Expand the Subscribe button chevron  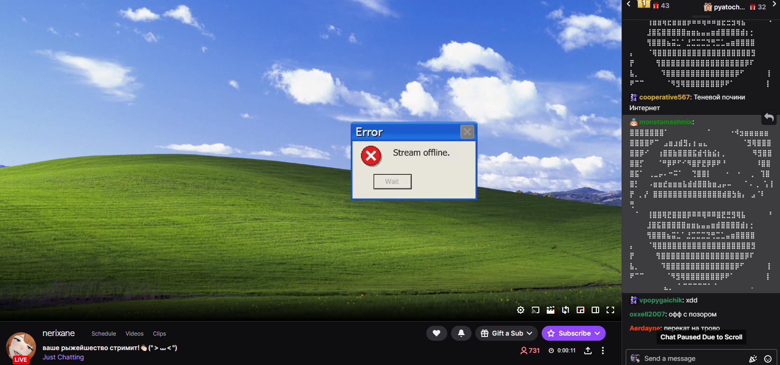point(597,333)
